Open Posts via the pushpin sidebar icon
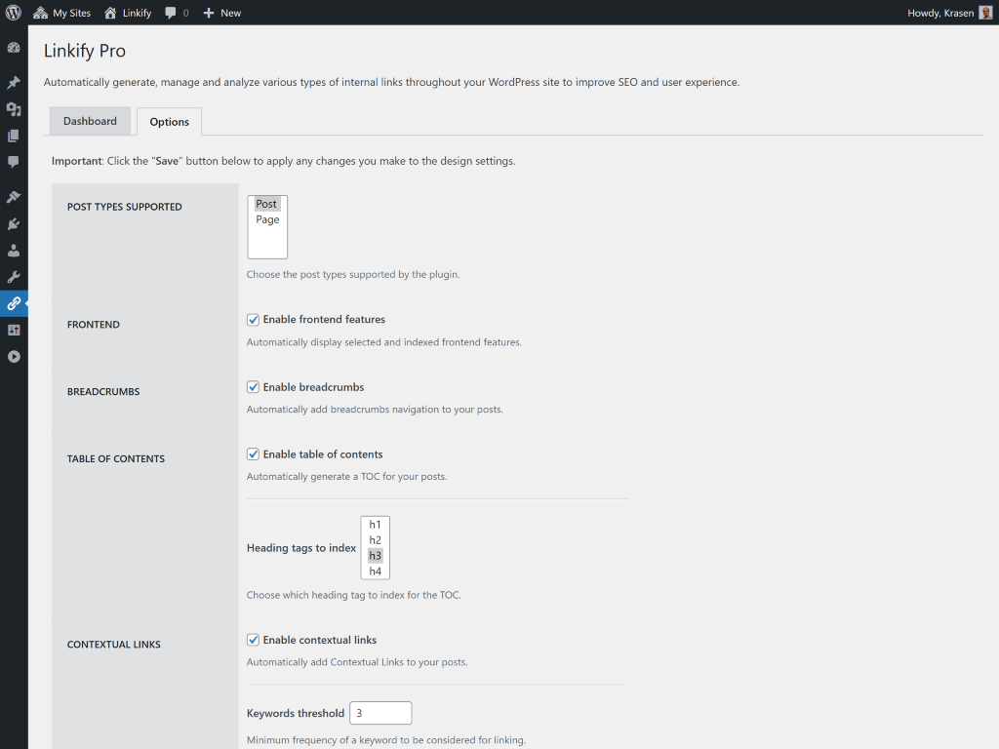Viewport: 999px width, 749px height. 14,83
